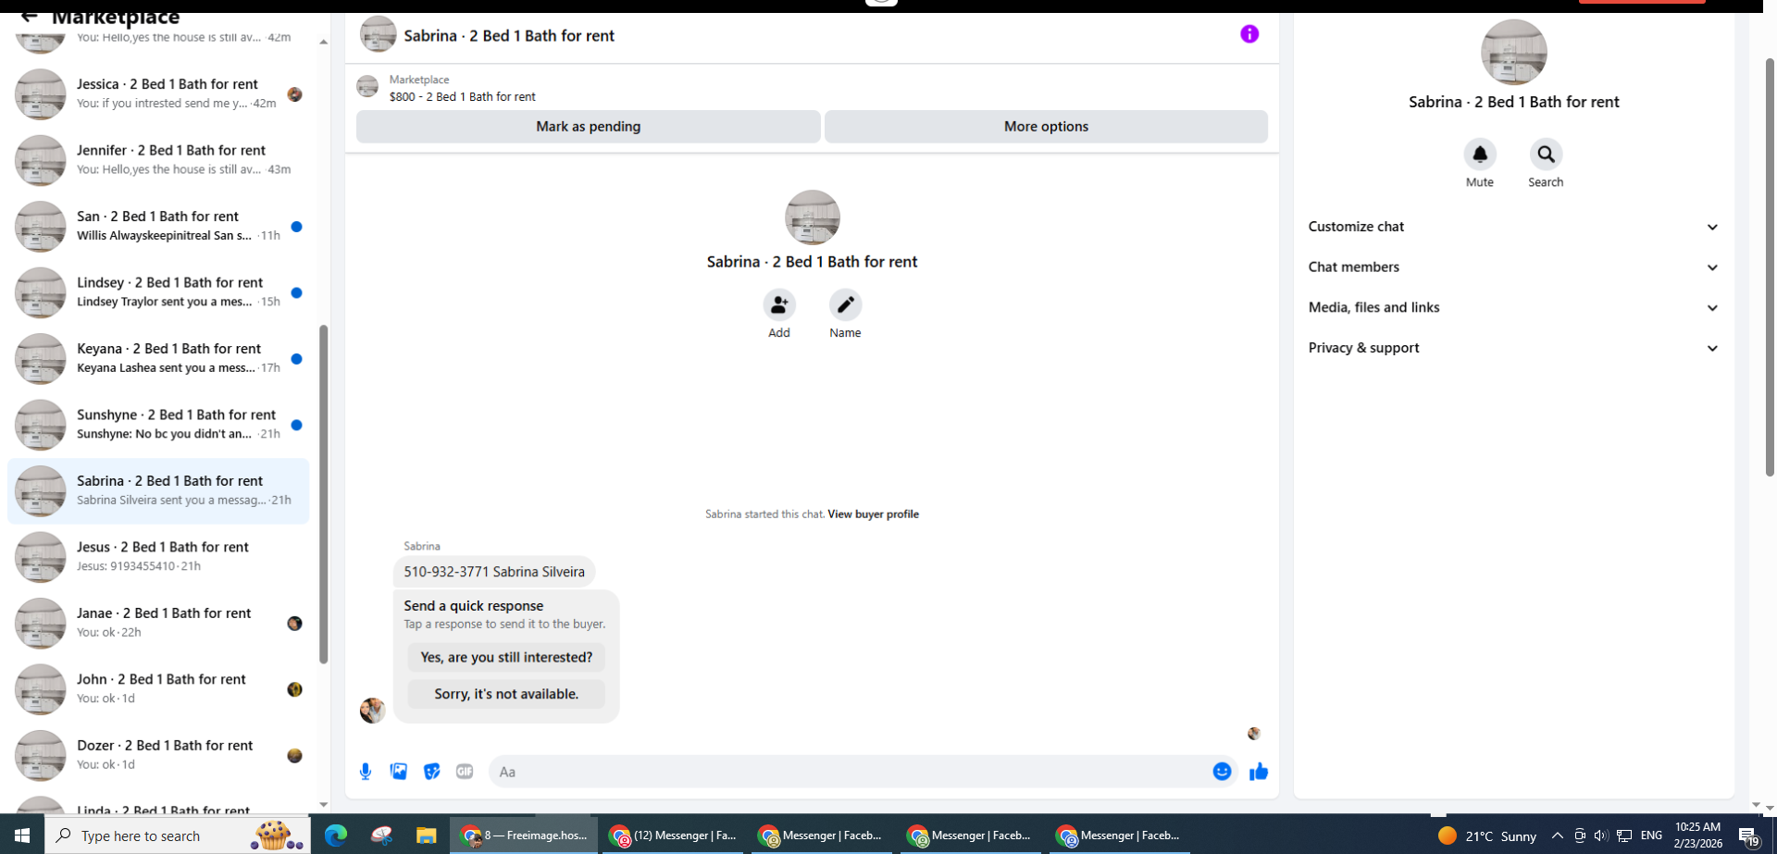
Task: Open the taskbar notification center
Action: pos(1749,836)
